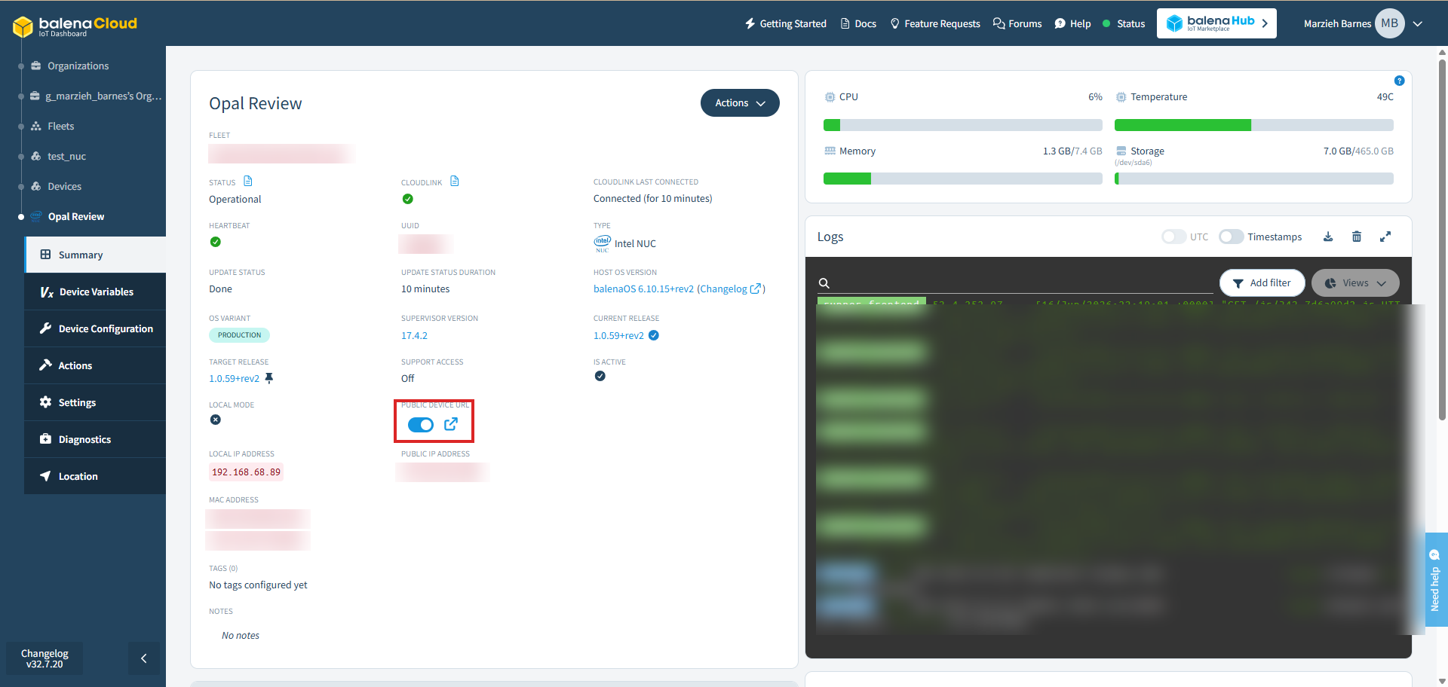
Task: Open the Changelog v32.7.20 button
Action: point(44,658)
